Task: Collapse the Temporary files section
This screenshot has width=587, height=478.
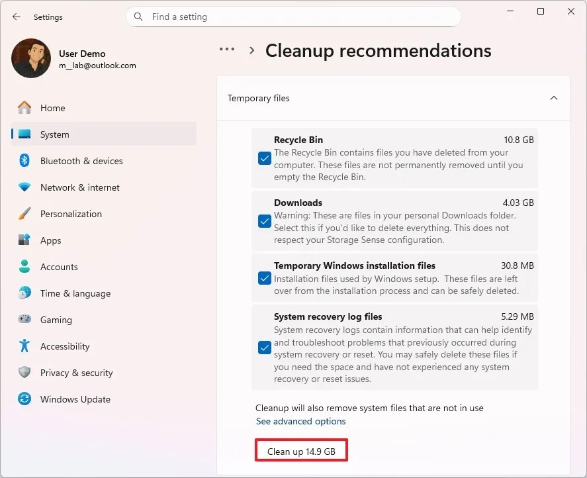Action: coord(554,97)
